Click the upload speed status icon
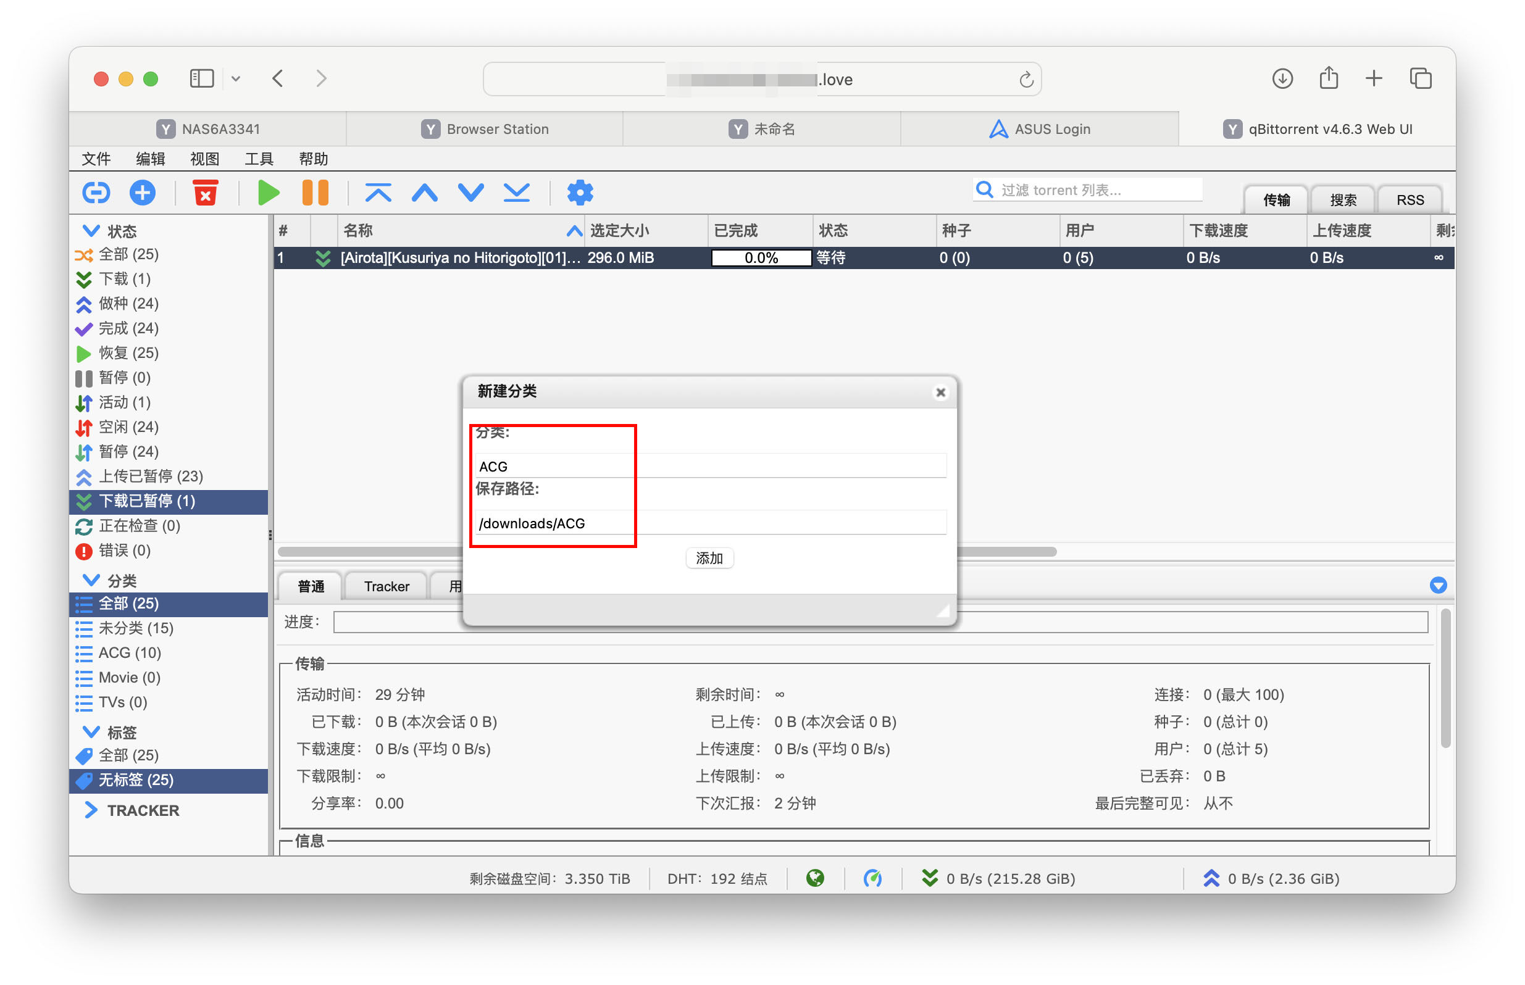The width and height of the screenshot is (1525, 985). tap(1211, 878)
